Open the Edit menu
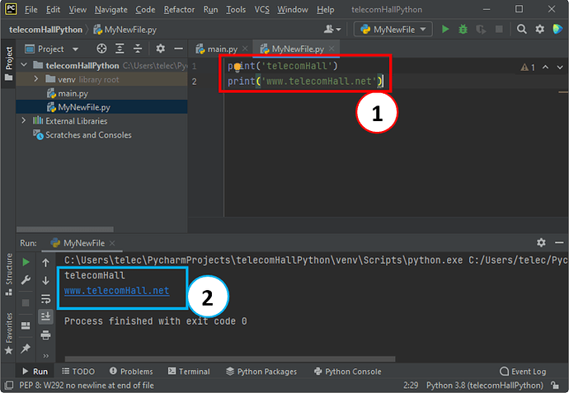Screen dimensions: 569x393 pyautogui.click(x=53, y=10)
